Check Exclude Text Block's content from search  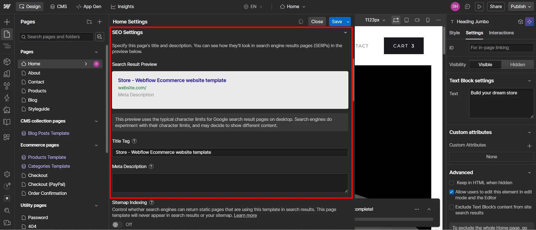pos(451,207)
